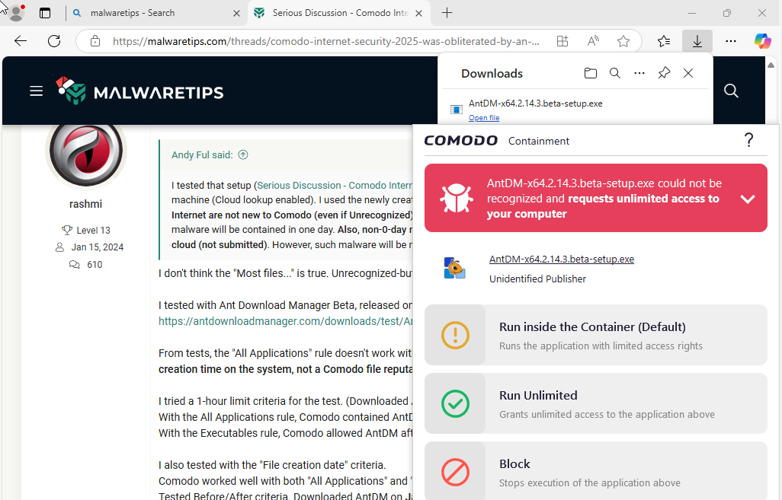This screenshot has height=500, width=782.
Task: Close the Downloads panel
Action: 688,73
